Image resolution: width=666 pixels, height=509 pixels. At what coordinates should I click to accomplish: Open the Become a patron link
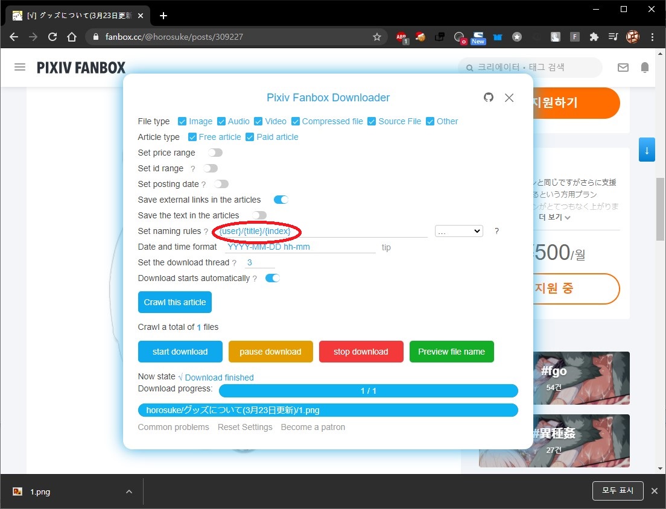[312, 427]
